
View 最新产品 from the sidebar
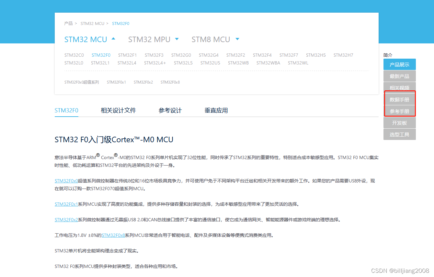399,76
